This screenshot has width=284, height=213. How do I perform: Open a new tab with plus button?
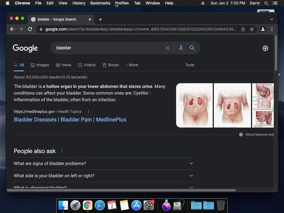pyautogui.click(x=100, y=19)
